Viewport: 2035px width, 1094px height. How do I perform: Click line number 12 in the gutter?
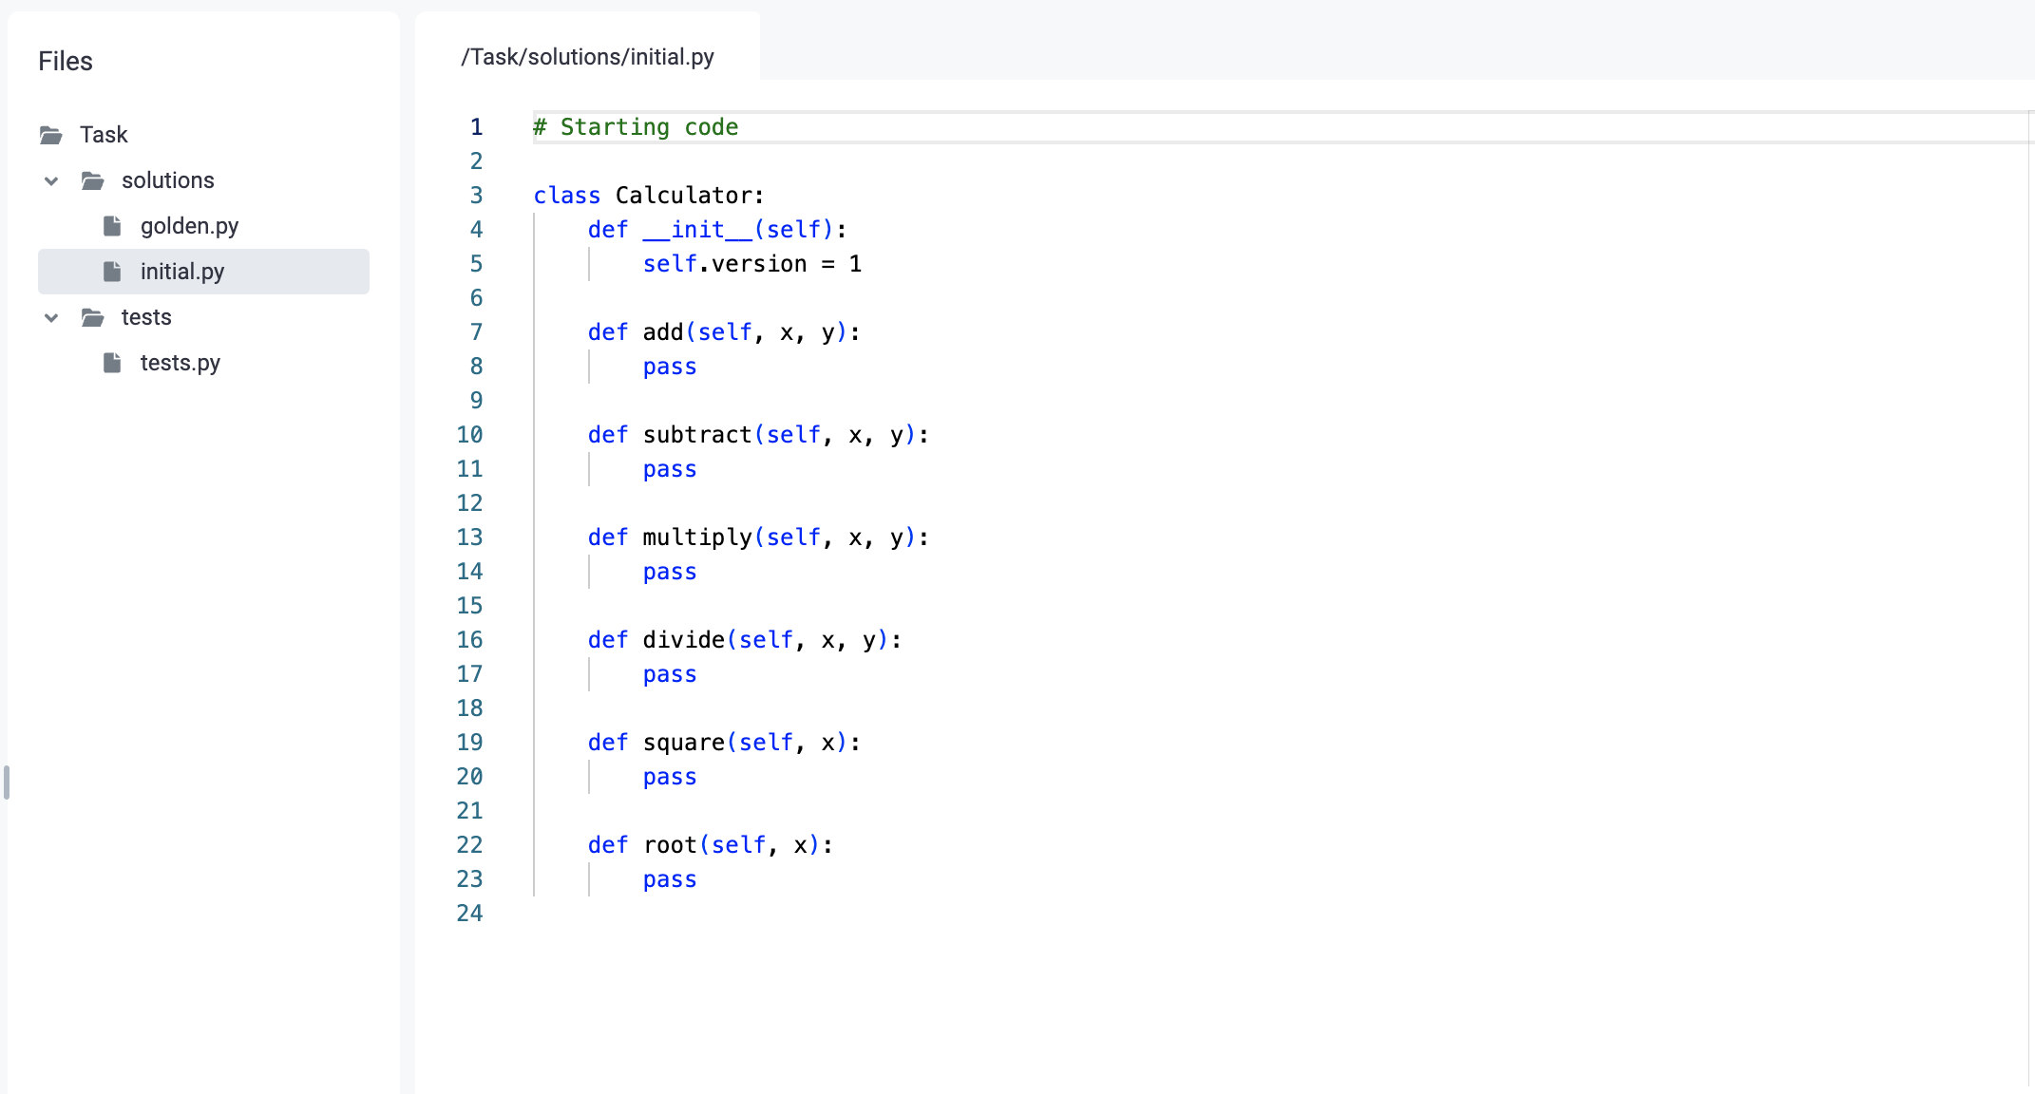(469, 503)
